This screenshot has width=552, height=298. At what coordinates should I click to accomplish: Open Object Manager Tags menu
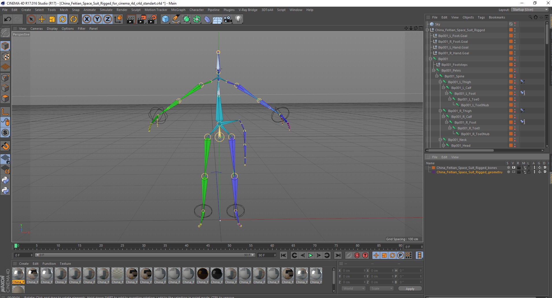tap(481, 17)
